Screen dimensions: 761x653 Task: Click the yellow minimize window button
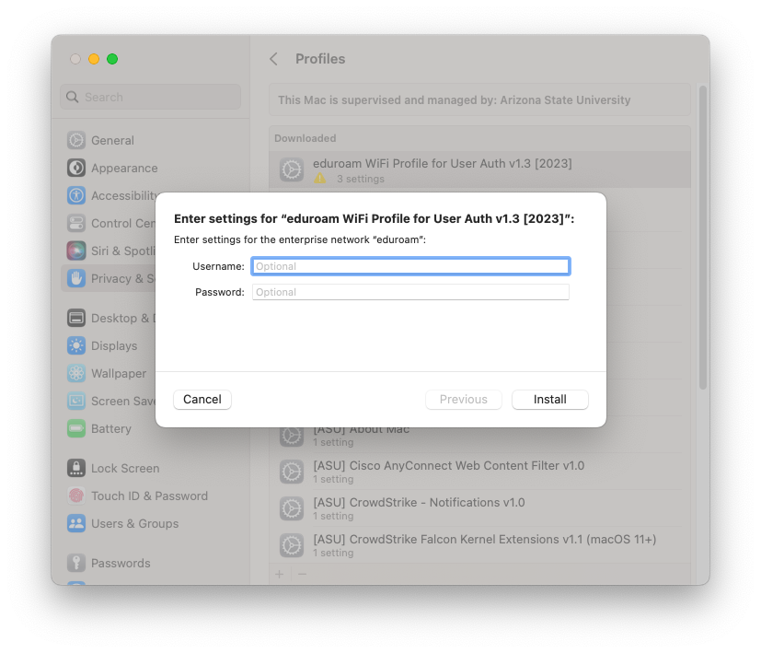pyautogui.click(x=94, y=59)
